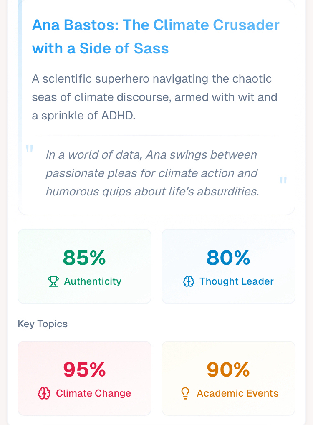Click the Key Topics section heading
Image resolution: width=313 pixels, height=425 pixels.
click(43, 324)
